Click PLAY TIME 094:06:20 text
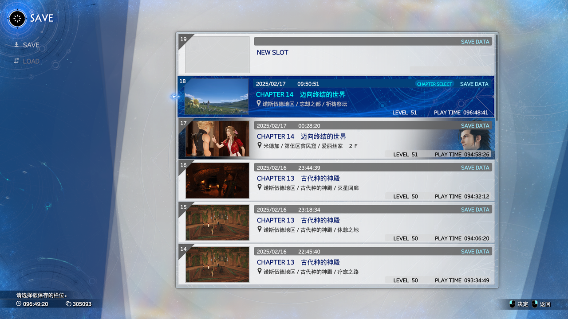Image resolution: width=568 pixels, height=319 pixels. 462,238
